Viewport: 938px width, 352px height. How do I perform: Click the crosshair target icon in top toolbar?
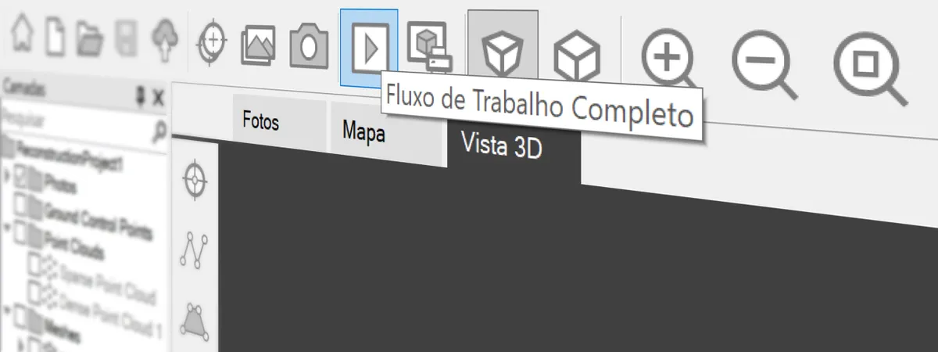(212, 43)
